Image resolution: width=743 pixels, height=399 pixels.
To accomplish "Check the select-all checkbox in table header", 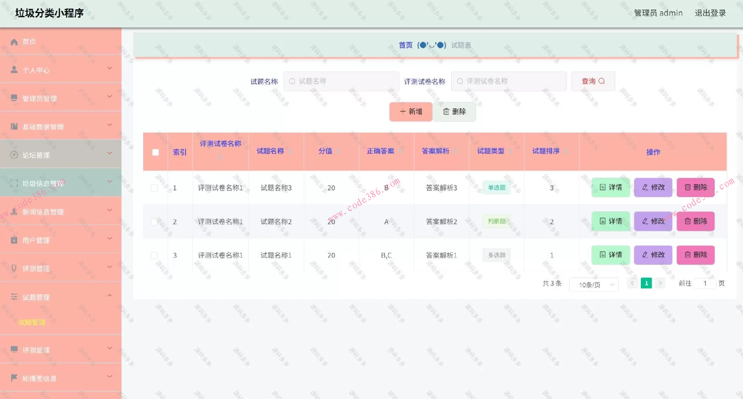I will point(155,152).
